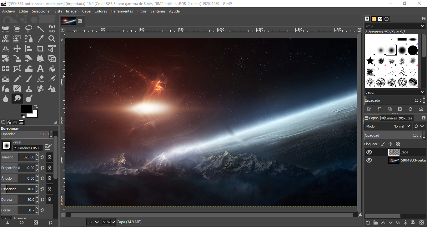Create a new layer from the layers panel
Viewport: 427px width, 227px height.
368,223
